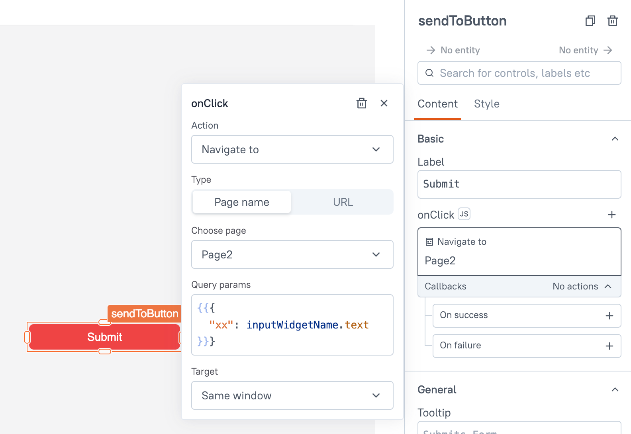This screenshot has height=434, width=631.
Task: Copy the sendToButton widget via copy icon
Action: coord(590,21)
